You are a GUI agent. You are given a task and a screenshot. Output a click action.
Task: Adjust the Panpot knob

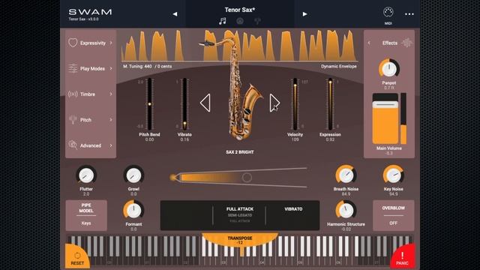pyautogui.click(x=389, y=68)
